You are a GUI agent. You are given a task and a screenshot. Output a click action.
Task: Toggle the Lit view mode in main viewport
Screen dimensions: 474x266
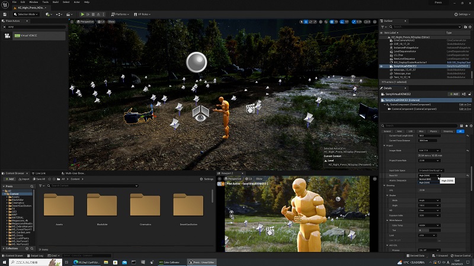pos(102,22)
